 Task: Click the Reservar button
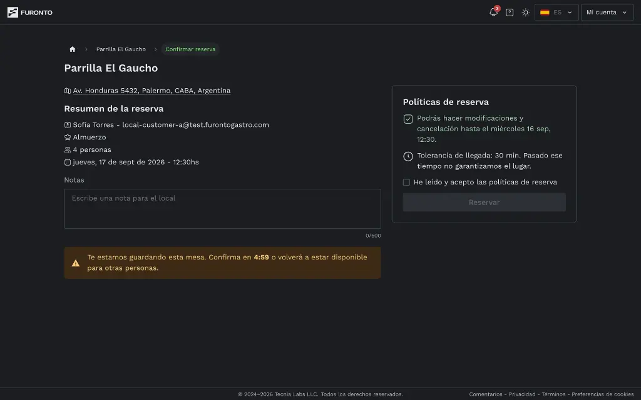(484, 202)
